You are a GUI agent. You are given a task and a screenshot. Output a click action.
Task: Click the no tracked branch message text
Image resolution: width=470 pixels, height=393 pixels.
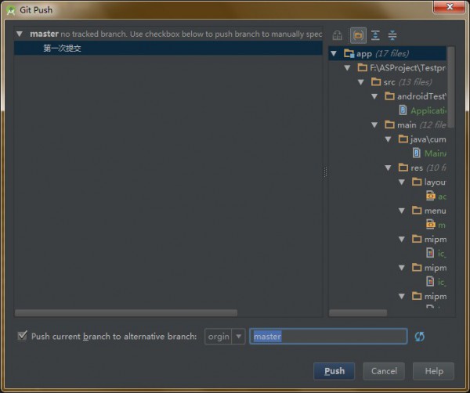click(x=191, y=34)
